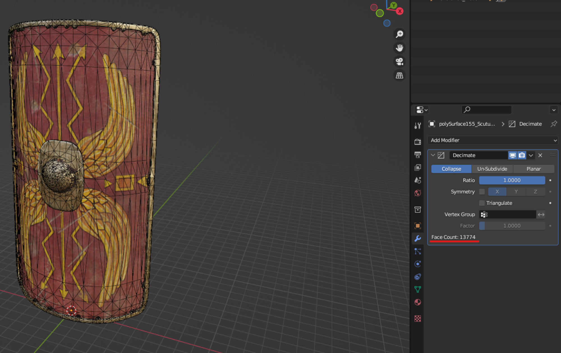This screenshot has width=561, height=353.
Task: Collapse the Decimate modifier panel
Action: point(433,155)
